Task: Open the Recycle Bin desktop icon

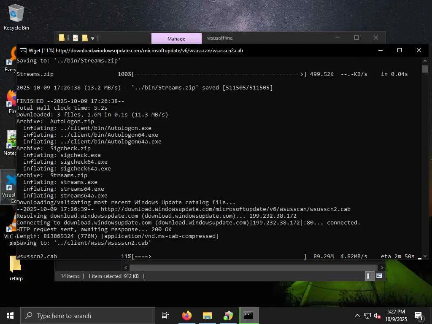Action: pyautogui.click(x=16, y=17)
